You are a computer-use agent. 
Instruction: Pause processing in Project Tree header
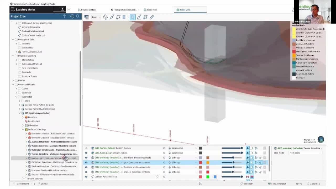click(72, 16)
